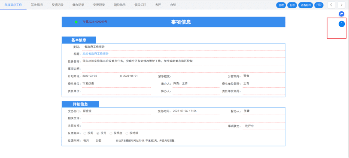Open the 变更记录 tab
349x158 pixels.
(x=99, y=5)
